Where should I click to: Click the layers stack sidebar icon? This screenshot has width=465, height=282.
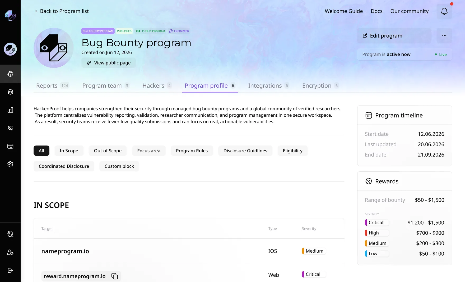click(x=10, y=92)
